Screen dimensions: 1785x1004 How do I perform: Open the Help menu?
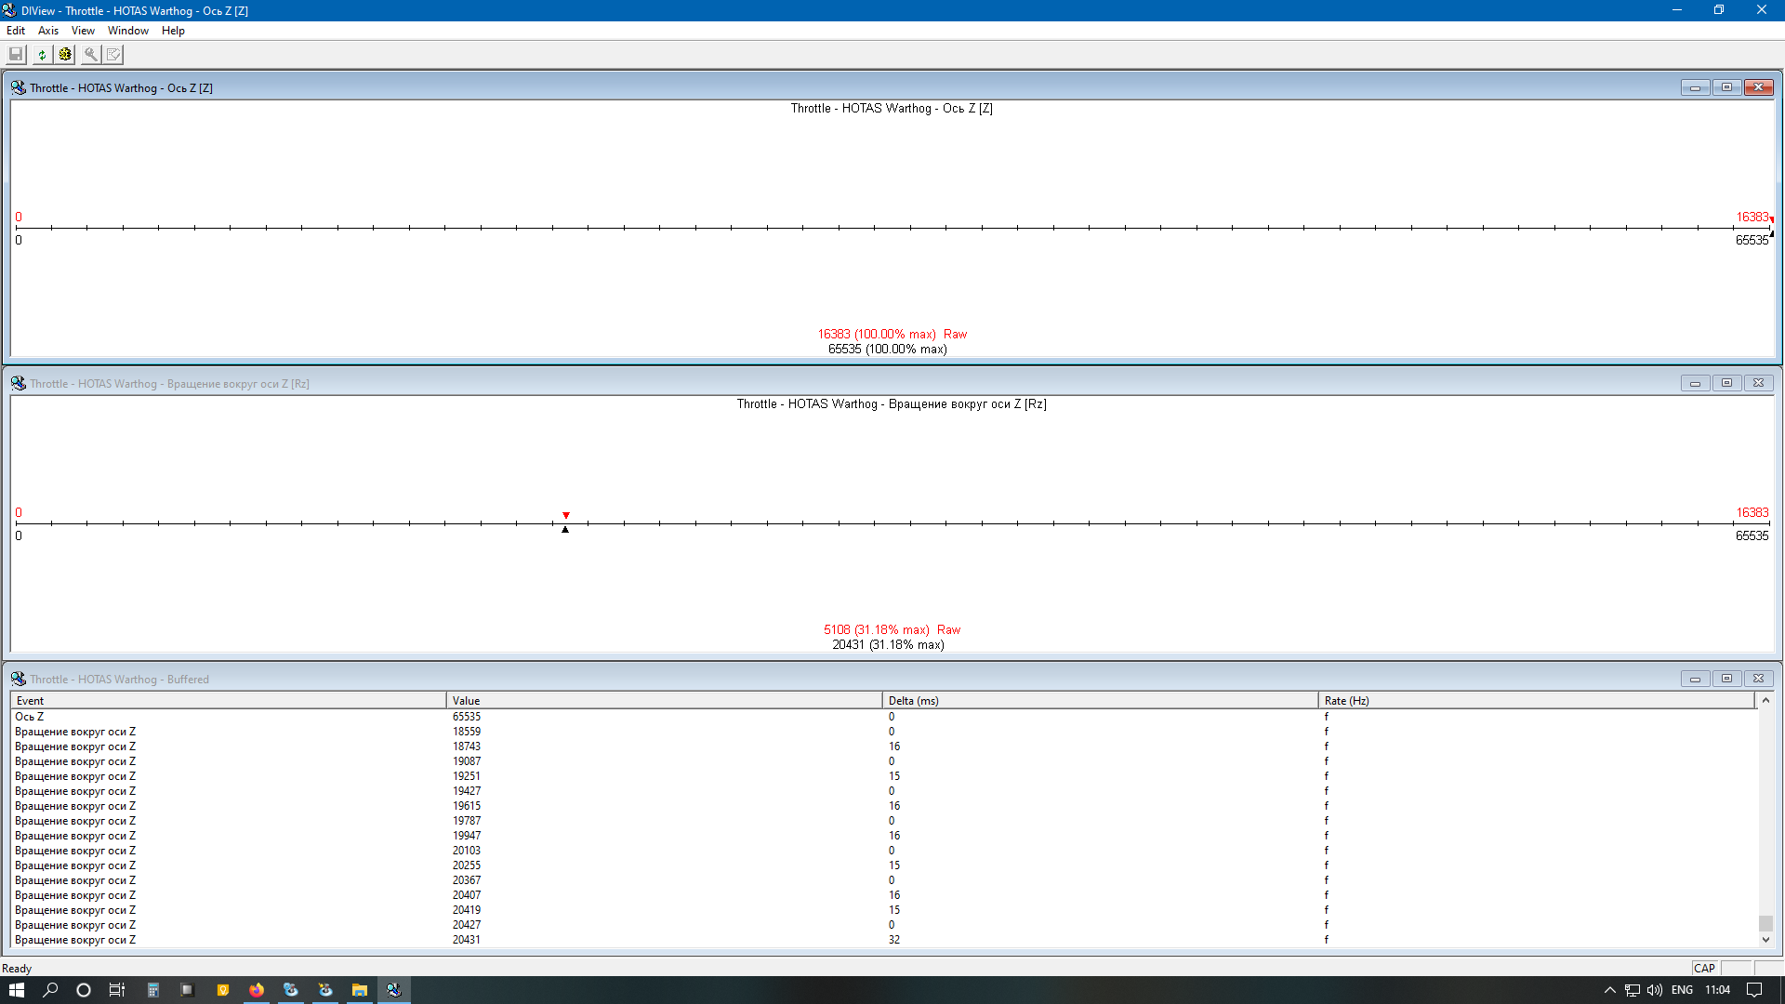(x=173, y=31)
